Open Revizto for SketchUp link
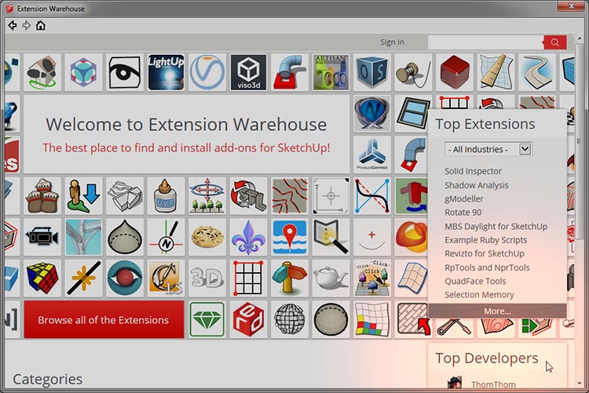This screenshot has width=589, height=393. 485,253
